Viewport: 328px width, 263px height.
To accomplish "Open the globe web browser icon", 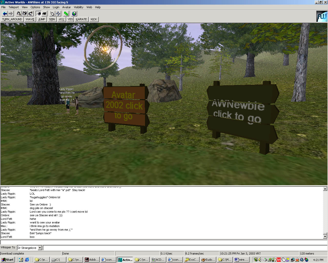I will [x=74, y=14].
